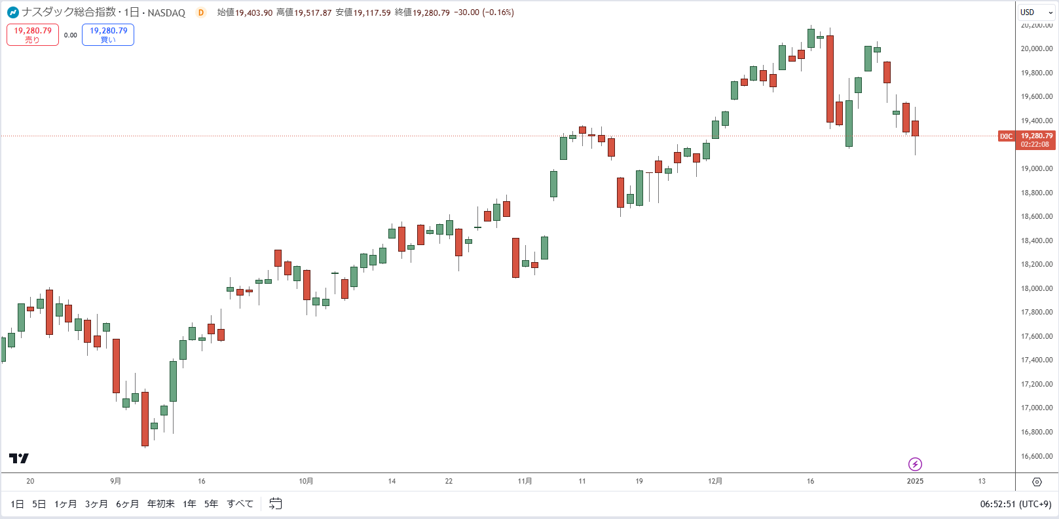Click the 17,000.00 price axis label
The width and height of the screenshot is (1059, 519).
point(1037,408)
